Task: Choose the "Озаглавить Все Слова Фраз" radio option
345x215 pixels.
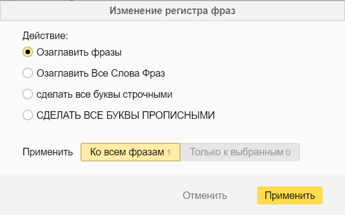Action: point(28,73)
